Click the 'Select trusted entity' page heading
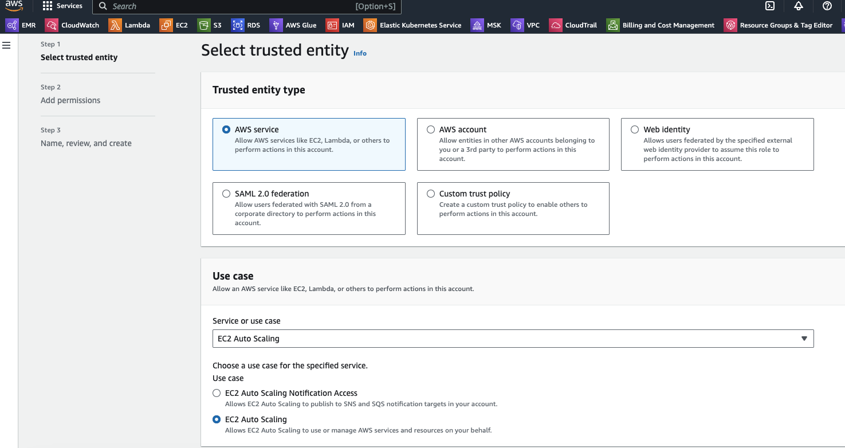This screenshot has height=448, width=845. pos(275,50)
